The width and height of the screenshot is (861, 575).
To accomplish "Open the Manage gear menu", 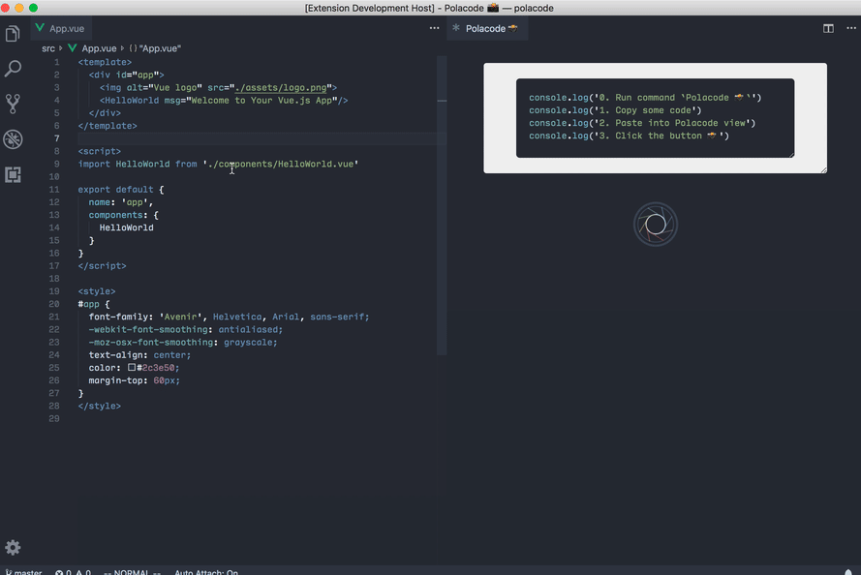I will pos(13,547).
